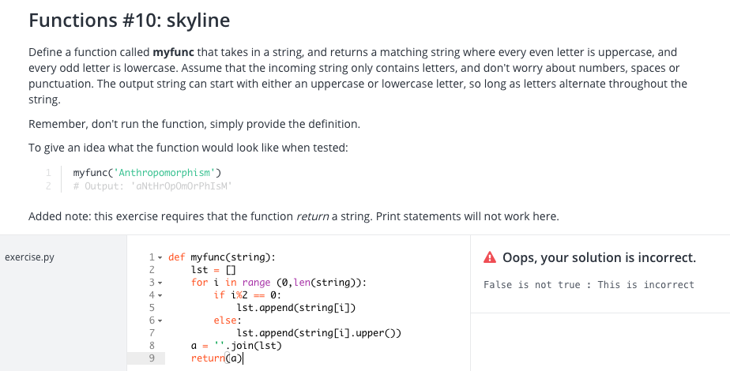Click the bold 'myfunc' word in description
Screen dimensions: 730x371
[x=173, y=52]
